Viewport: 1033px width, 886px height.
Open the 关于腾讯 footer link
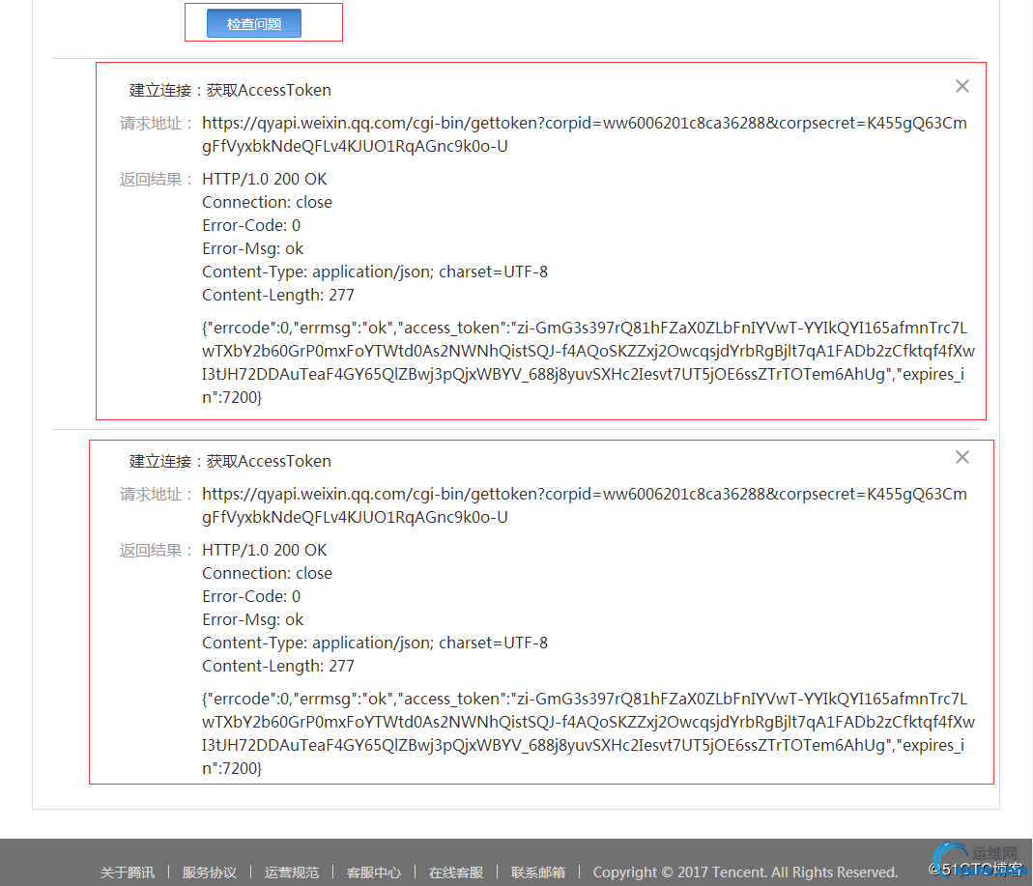[x=128, y=872]
